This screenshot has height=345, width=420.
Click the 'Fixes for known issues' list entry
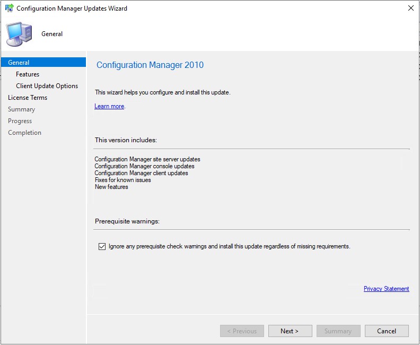tap(122, 180)
